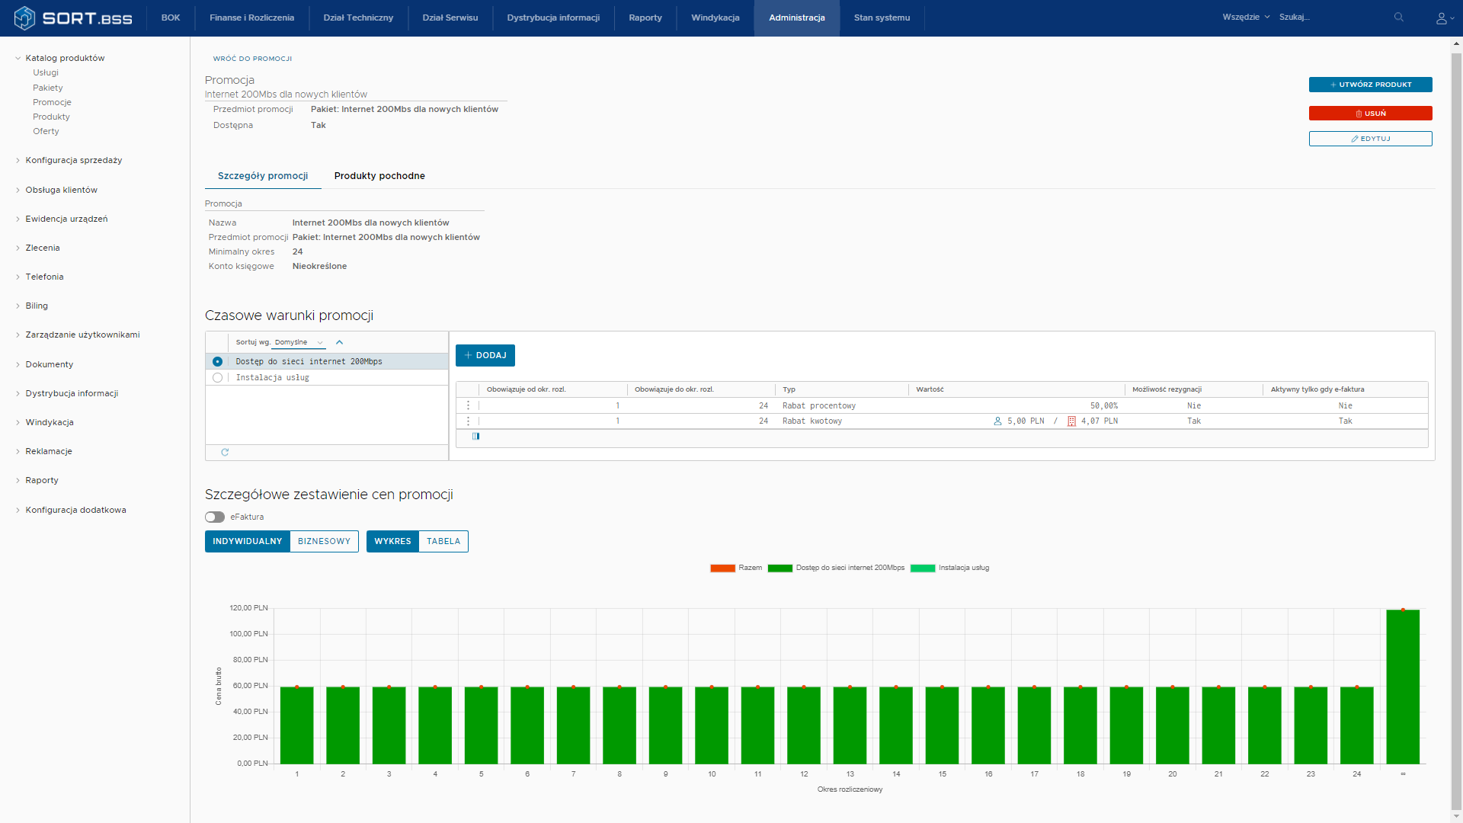Viewport: 1463px width, 823px height.
Task: Click the search magnifier icon
Action: 1398,17
